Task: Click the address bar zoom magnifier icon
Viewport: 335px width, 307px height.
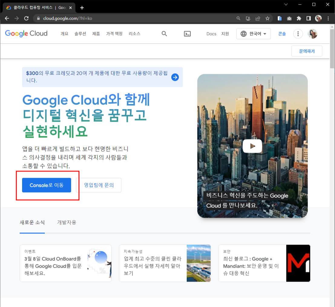Action: (238, 18)
